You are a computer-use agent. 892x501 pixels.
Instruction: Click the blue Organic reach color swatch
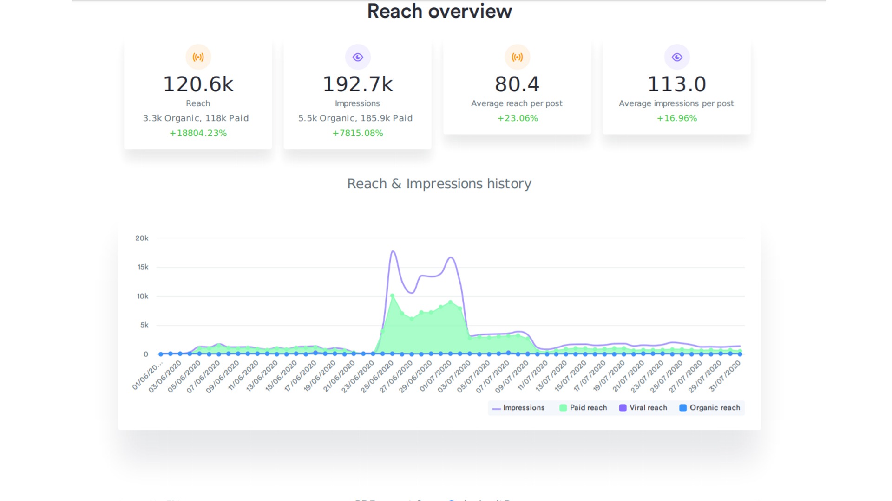683,408
